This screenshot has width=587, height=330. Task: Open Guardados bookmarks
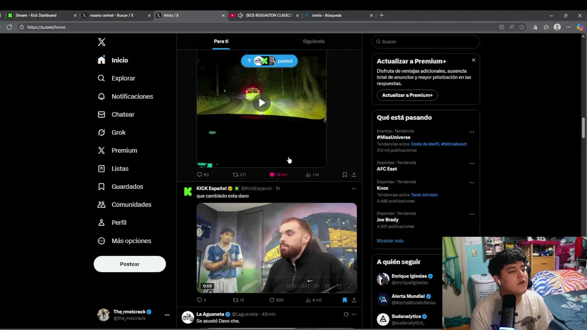(x=120, y=187)
